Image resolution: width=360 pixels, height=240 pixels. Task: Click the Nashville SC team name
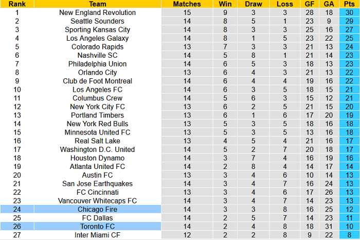tap(97, 55)
